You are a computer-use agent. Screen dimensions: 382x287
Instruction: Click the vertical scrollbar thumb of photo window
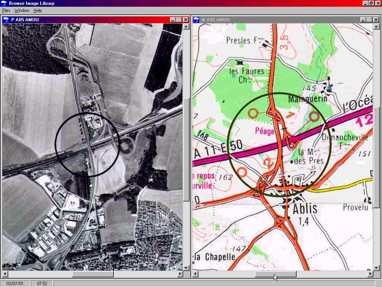[x=186, y=149]
